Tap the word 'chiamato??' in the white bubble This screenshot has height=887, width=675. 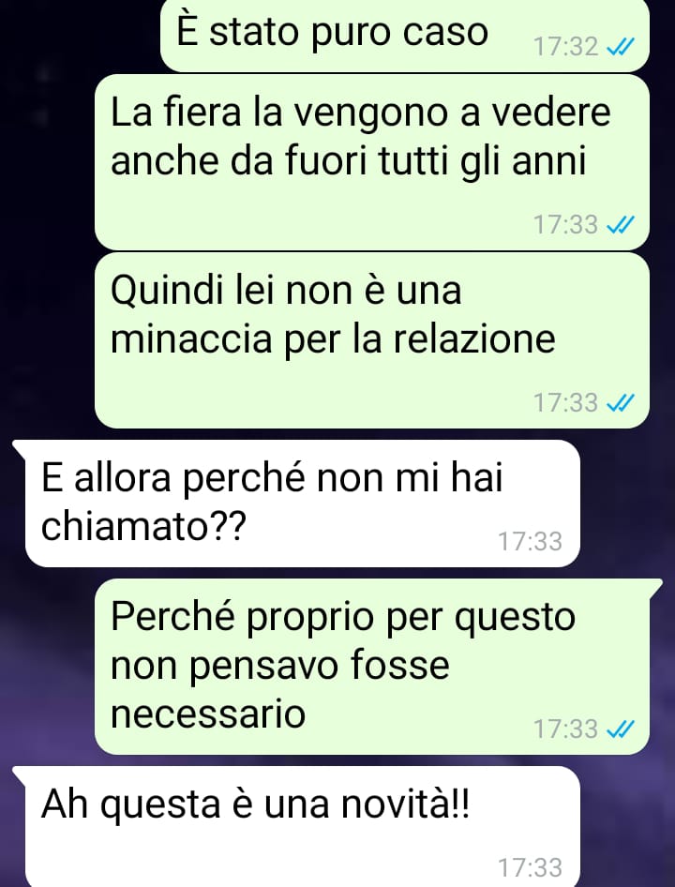click(x=143, y=527)
